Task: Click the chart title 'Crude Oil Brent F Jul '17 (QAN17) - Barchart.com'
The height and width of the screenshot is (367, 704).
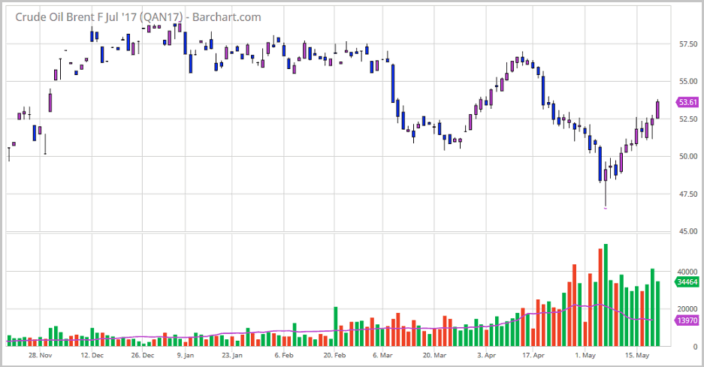Action: (138, 17)
